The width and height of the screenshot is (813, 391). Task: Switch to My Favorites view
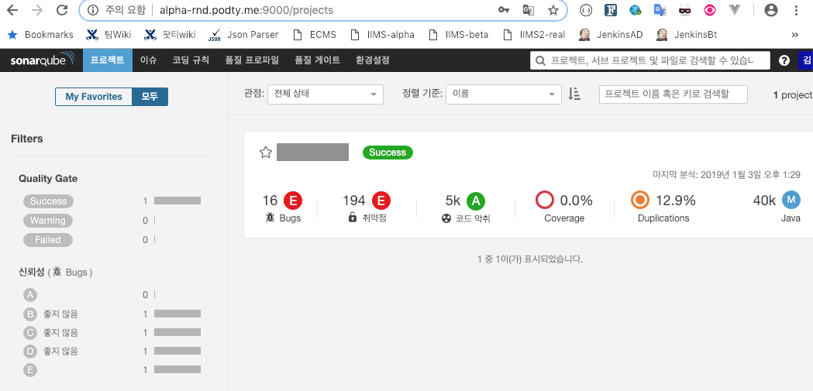[x=94, y=97]
